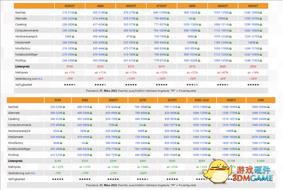Open the 754-1004€ Computeruniverse price
This screenshot has height=190, width=283.
tap(160, 30)
